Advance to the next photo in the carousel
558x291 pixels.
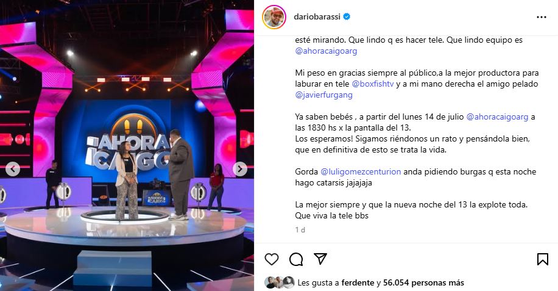240,169
